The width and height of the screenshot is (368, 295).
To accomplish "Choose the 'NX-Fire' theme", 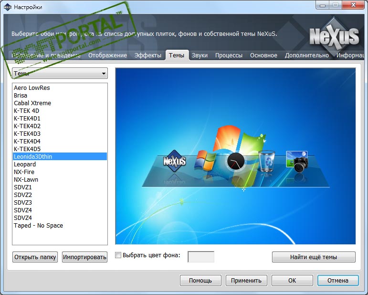I will [x=60, y=172].
